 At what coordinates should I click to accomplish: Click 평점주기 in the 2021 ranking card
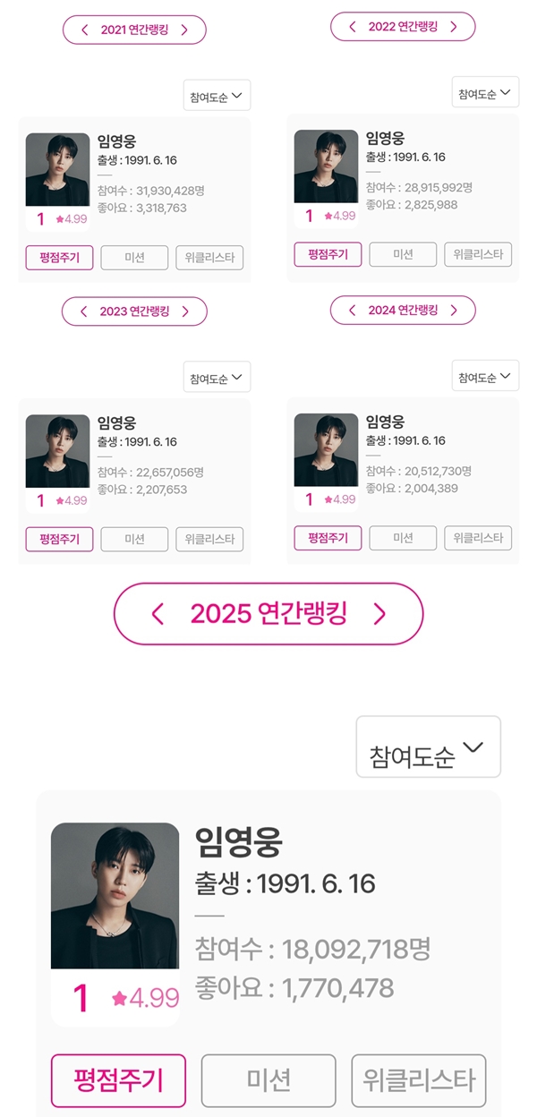pyautogui.click(x=57, y=258)
